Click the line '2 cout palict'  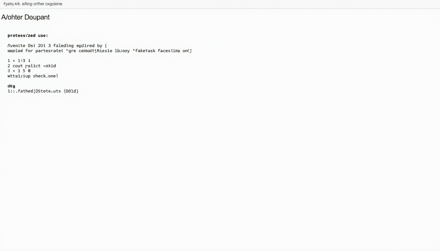point(32,66)
